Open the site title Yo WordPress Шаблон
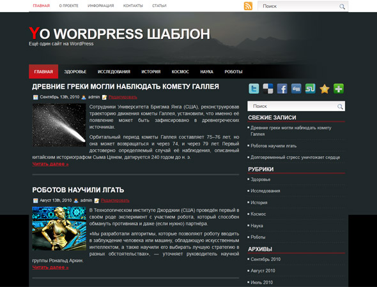Viewport: 377px width, 287px height. [x=119, y=33]
